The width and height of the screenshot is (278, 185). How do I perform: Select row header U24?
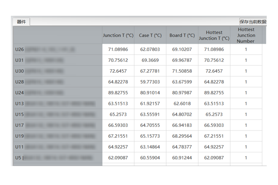point(57,92)
